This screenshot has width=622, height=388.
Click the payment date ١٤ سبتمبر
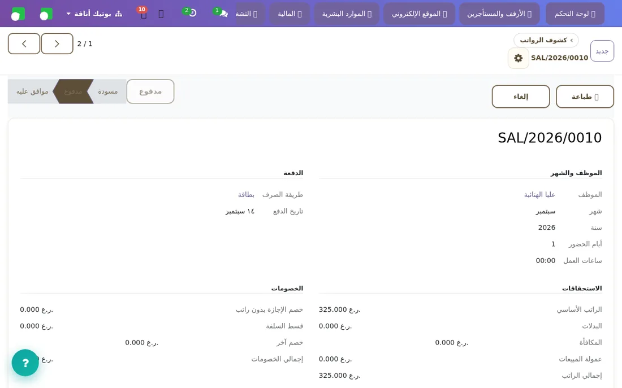240,211
